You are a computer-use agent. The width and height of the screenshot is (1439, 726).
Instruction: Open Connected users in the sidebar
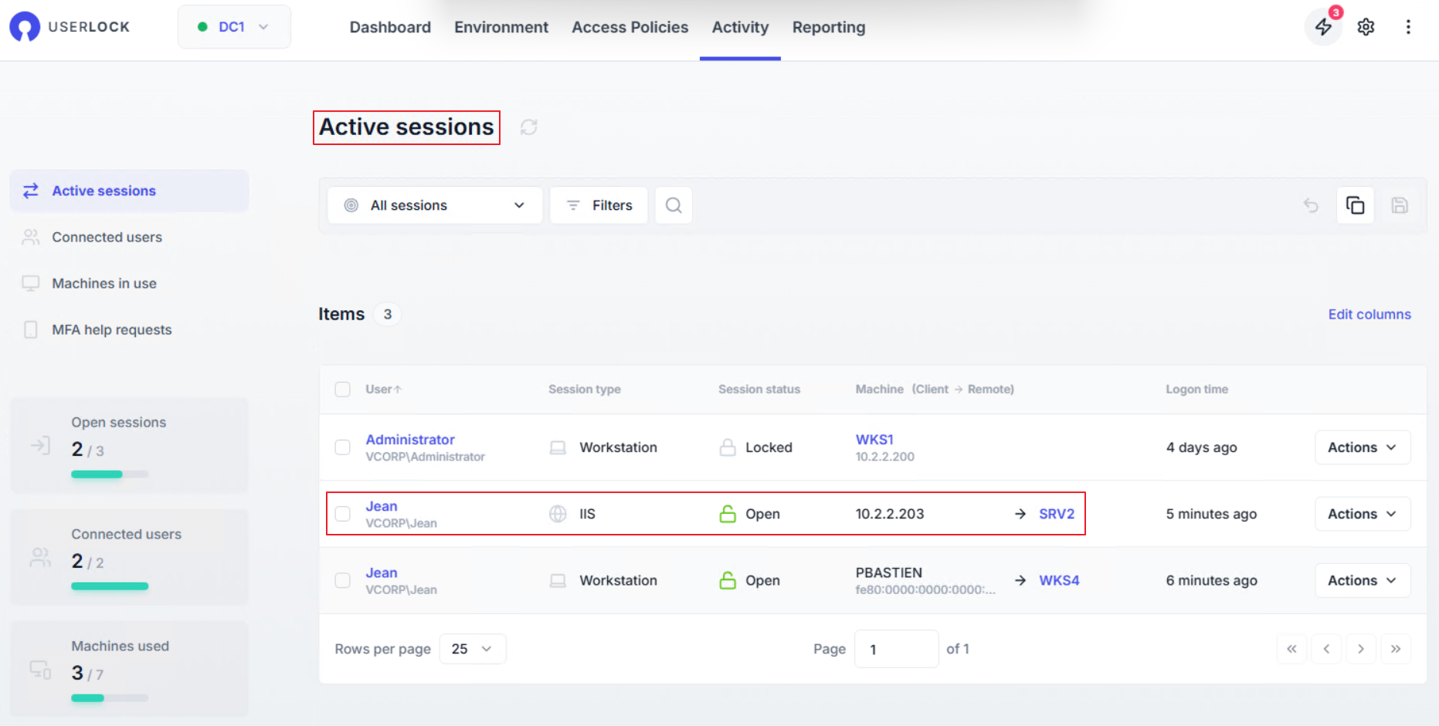click(x=107, y=237)
